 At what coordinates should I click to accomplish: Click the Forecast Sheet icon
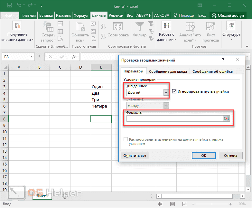(211, 26)
